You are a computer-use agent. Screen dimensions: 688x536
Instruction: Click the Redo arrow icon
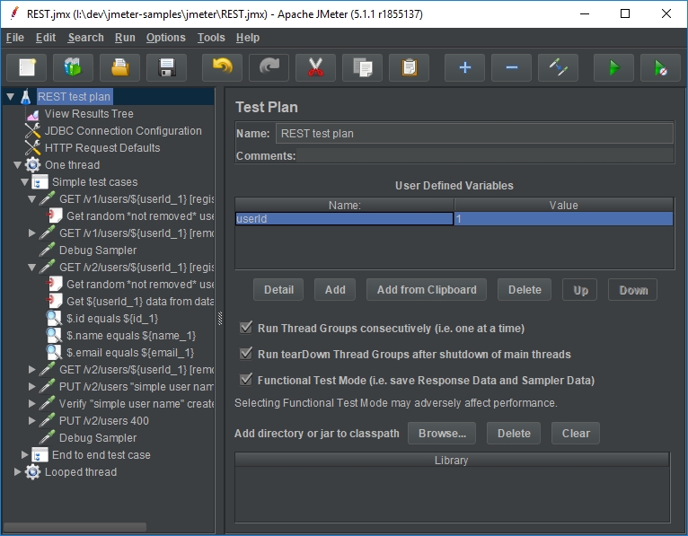tap(269, 68)
